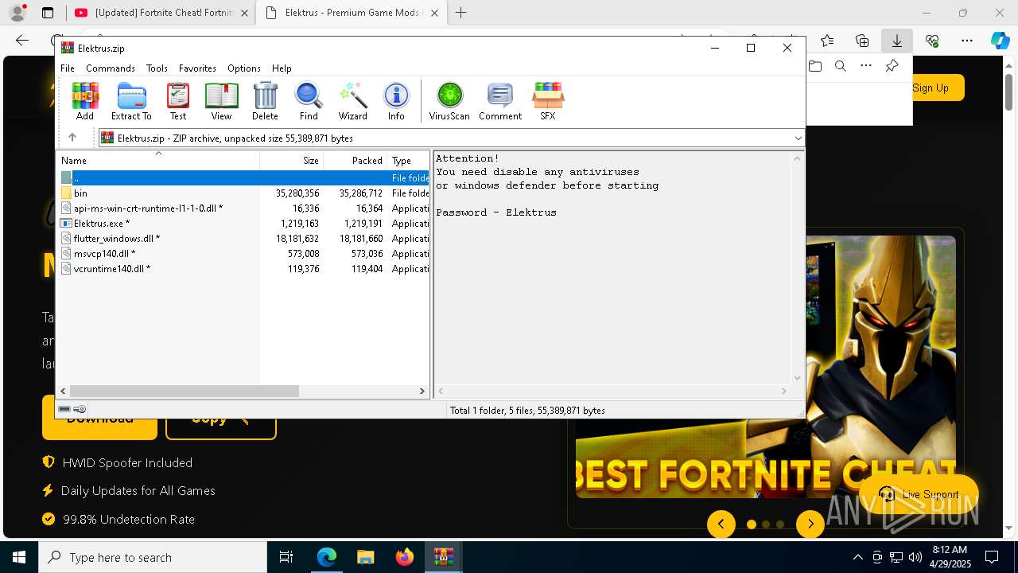Open Firefox from the taskbar
Image resolution: width=1018 pixels, height=573 pixels.
click(x=405, y=557)
